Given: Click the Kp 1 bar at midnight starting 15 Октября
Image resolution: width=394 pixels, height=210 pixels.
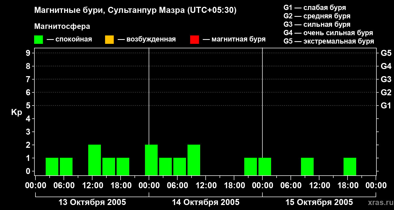Looking at the screenshot, I should pos(265,167).
